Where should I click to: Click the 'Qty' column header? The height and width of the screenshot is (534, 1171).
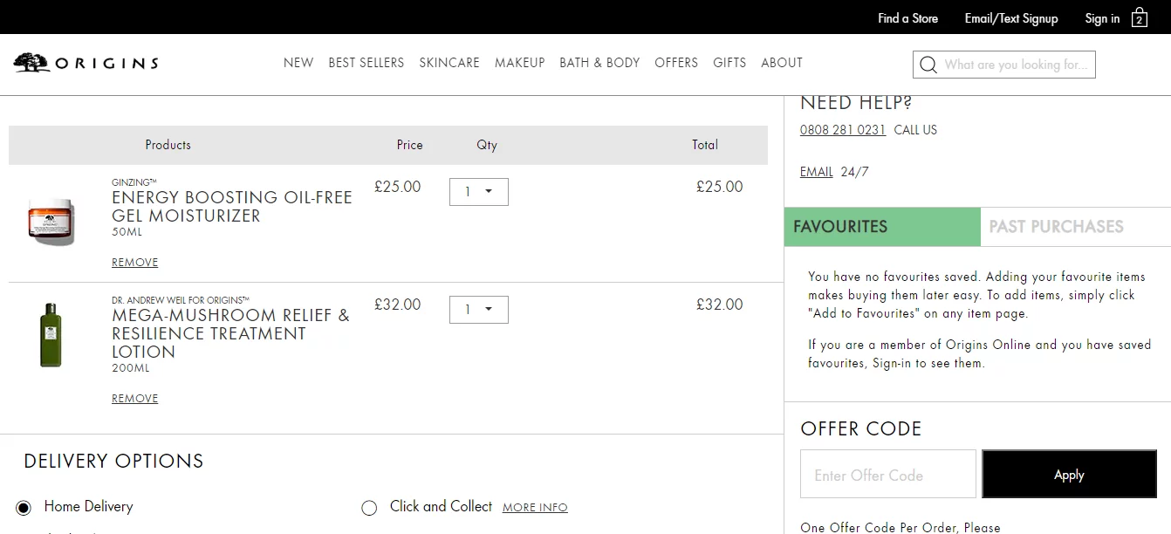(487, 145)
